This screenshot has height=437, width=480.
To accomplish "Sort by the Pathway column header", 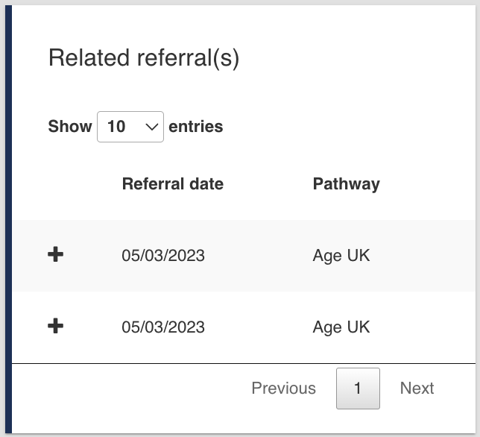I will tap(346, 184).
